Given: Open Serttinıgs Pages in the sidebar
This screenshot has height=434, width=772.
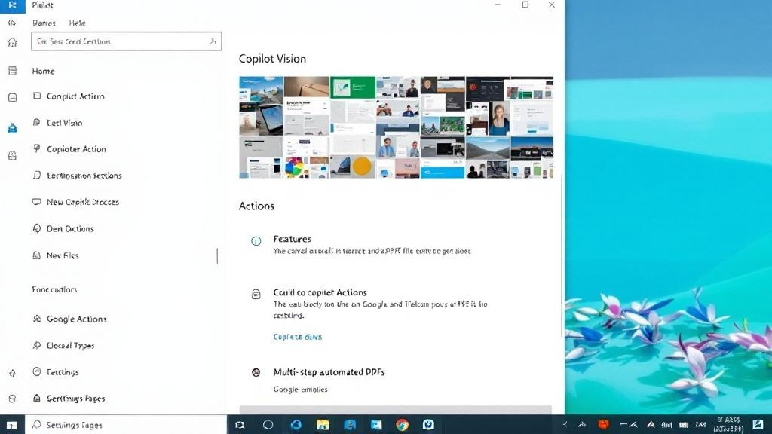Looking at the screenshot, I should click(76, 399).
